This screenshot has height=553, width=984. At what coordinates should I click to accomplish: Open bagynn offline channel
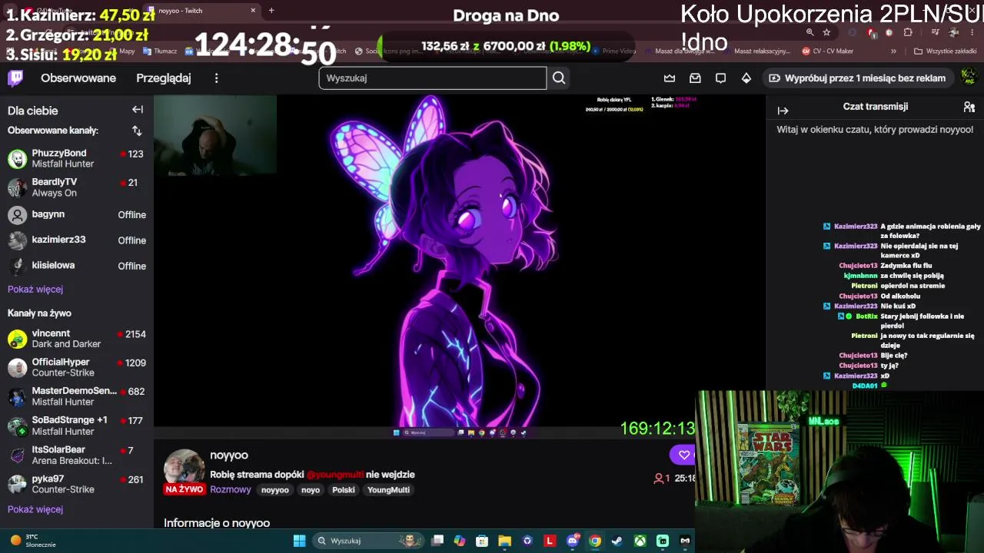coord(77,214)
